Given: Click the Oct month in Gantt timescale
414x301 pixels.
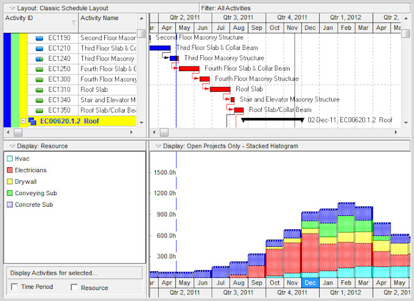Looking at the screenshot, I should tap(275, 28).
